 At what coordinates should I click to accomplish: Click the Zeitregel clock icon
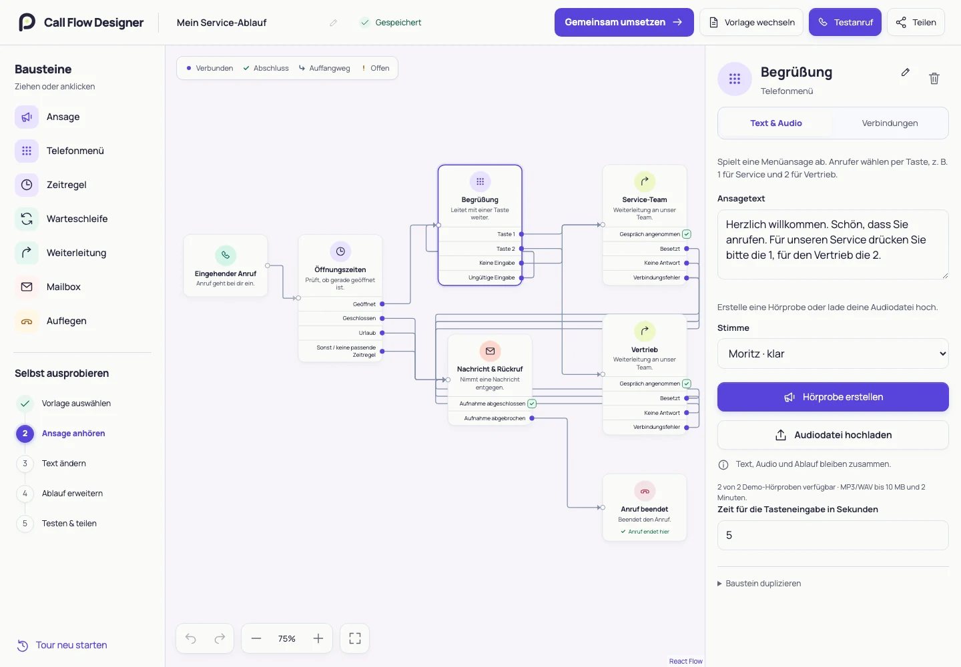[x=27, y=185]
